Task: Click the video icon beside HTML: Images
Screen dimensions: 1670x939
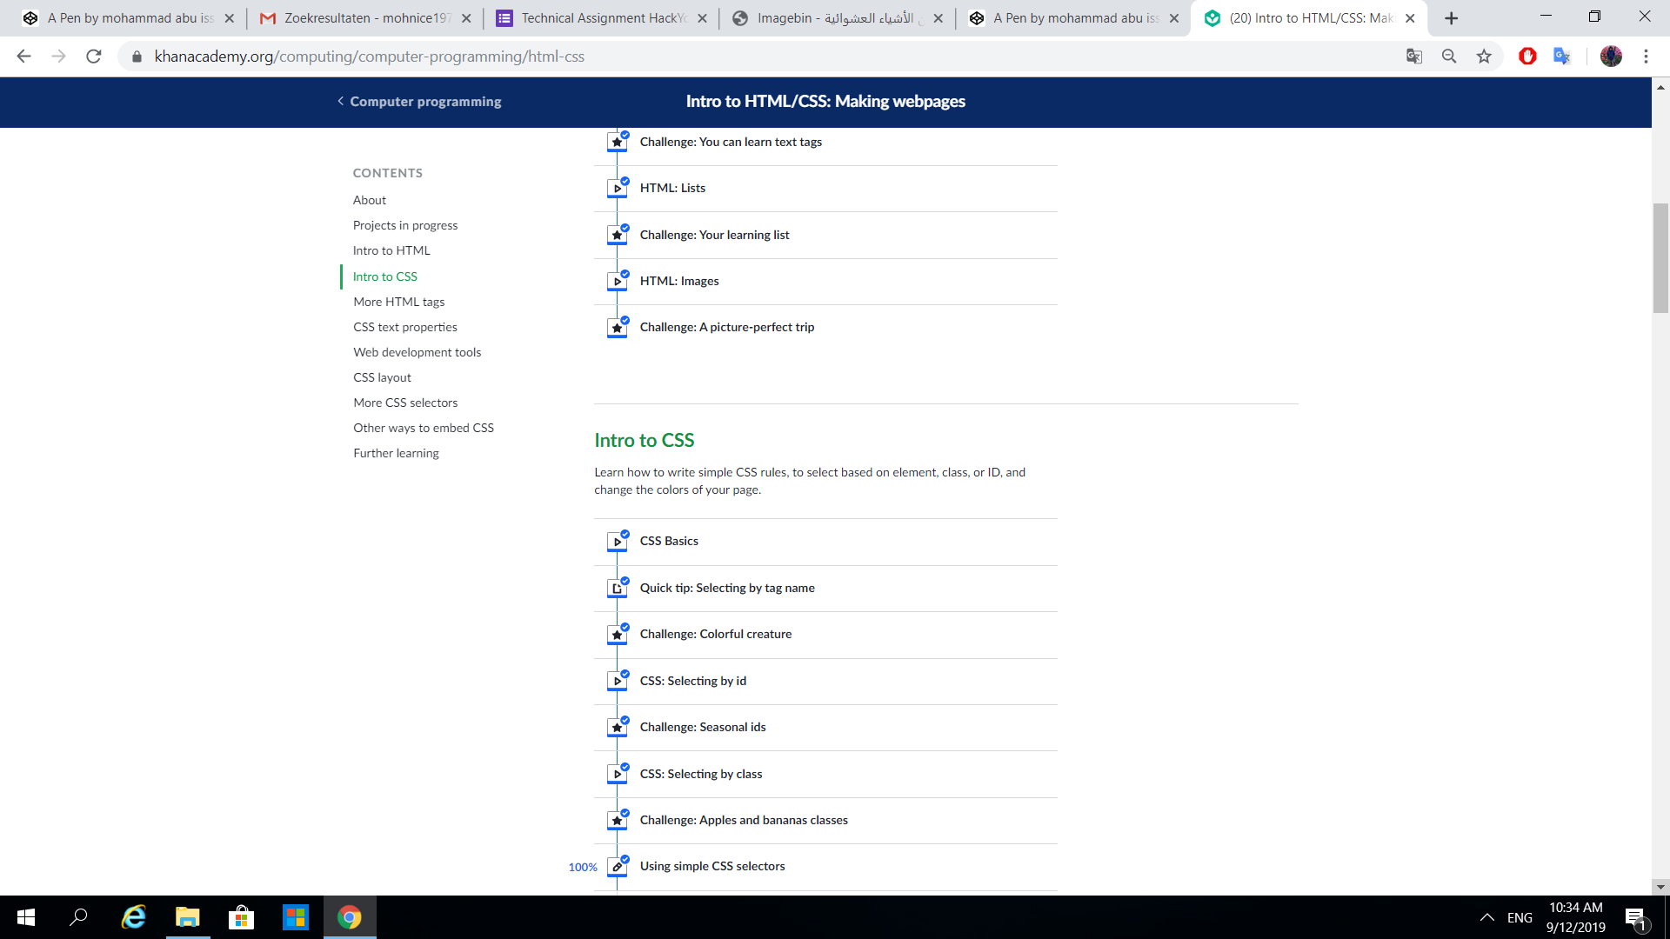Action: coord(617,281)
